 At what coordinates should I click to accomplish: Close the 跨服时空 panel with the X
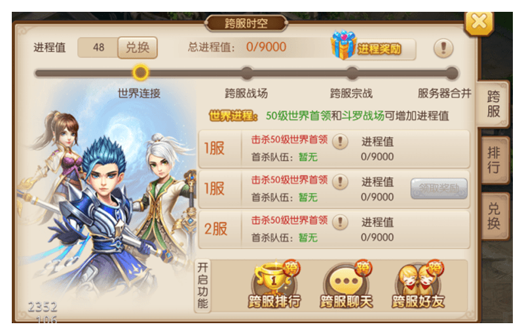click(479, 23)
